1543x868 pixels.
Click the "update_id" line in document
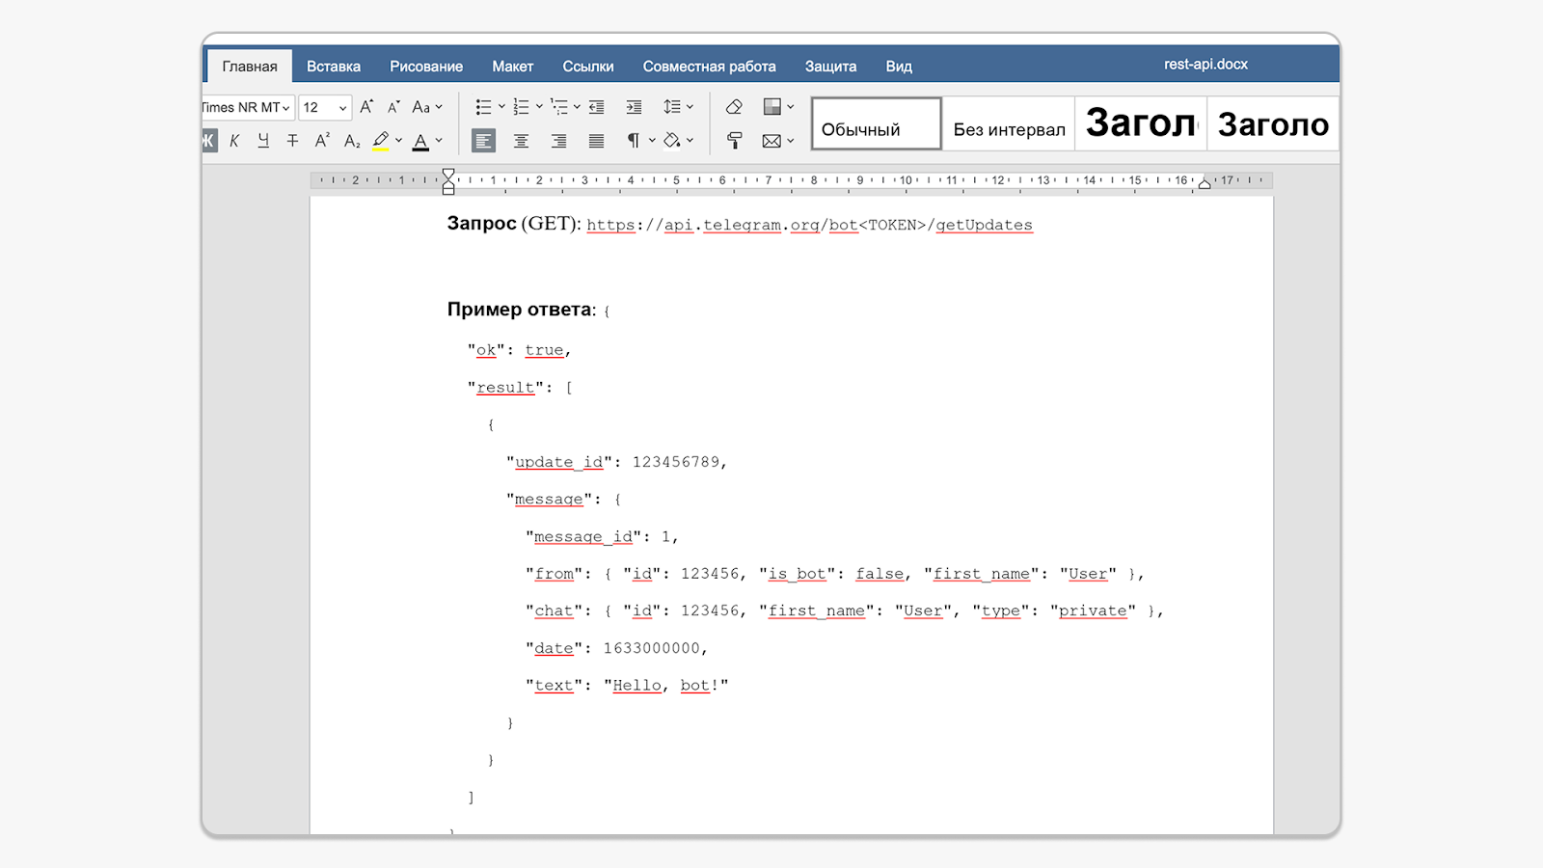pos(616,462)
